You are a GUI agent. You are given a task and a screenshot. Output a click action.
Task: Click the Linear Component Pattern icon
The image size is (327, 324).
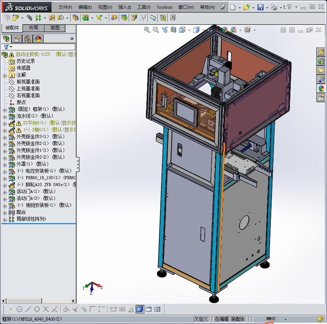tap(38, 18)
